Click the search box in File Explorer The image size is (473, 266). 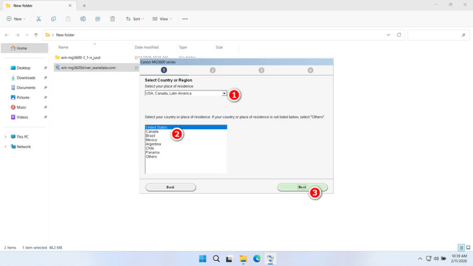[438, 35]
